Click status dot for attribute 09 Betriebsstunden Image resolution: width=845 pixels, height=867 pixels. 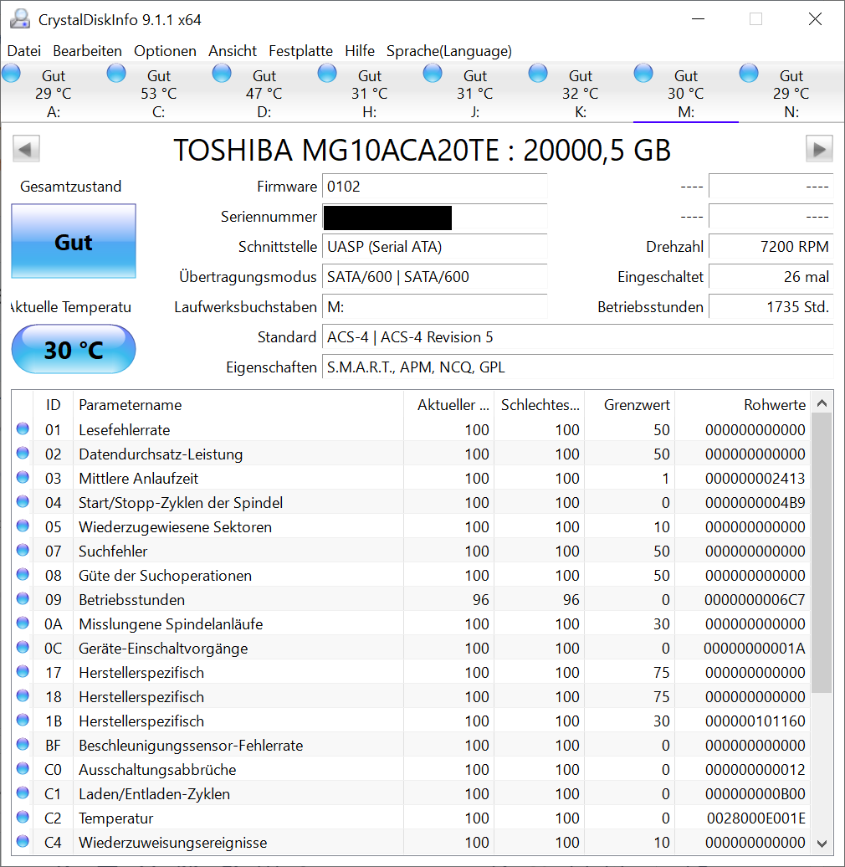tap(23, 599)
